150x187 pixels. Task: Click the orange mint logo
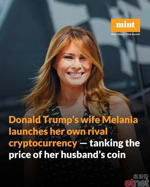125,25
